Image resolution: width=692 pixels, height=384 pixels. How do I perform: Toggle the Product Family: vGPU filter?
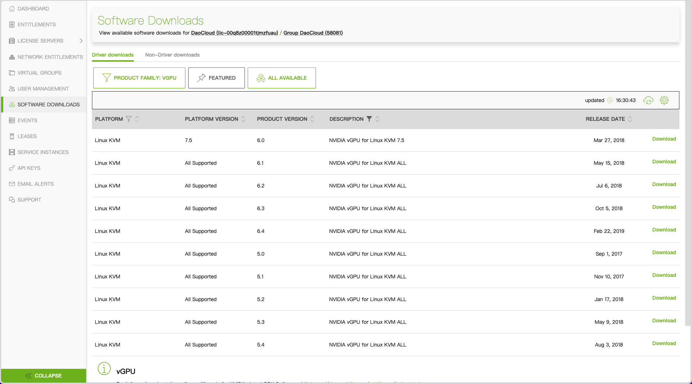[x=139, y=78]
